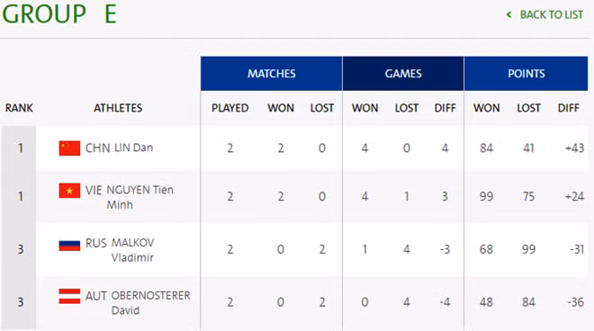This screenshot has width=594, height=331.
Task: Click the CHN country code
Action: [x=98, y=148]
